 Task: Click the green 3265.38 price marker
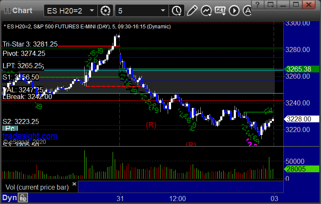(302, 69)
